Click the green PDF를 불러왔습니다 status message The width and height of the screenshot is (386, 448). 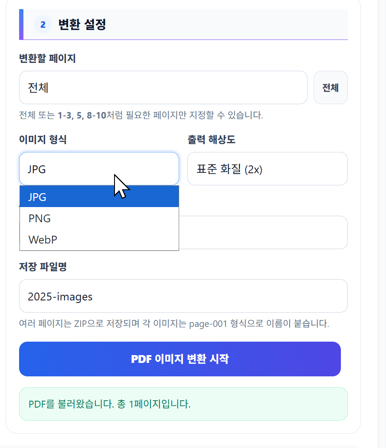click(x=183, y=404)
